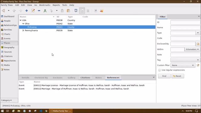Viewport: 201px width, 113px height.
Task: Add a new place with plus icon
Action: tap(26, 11)
